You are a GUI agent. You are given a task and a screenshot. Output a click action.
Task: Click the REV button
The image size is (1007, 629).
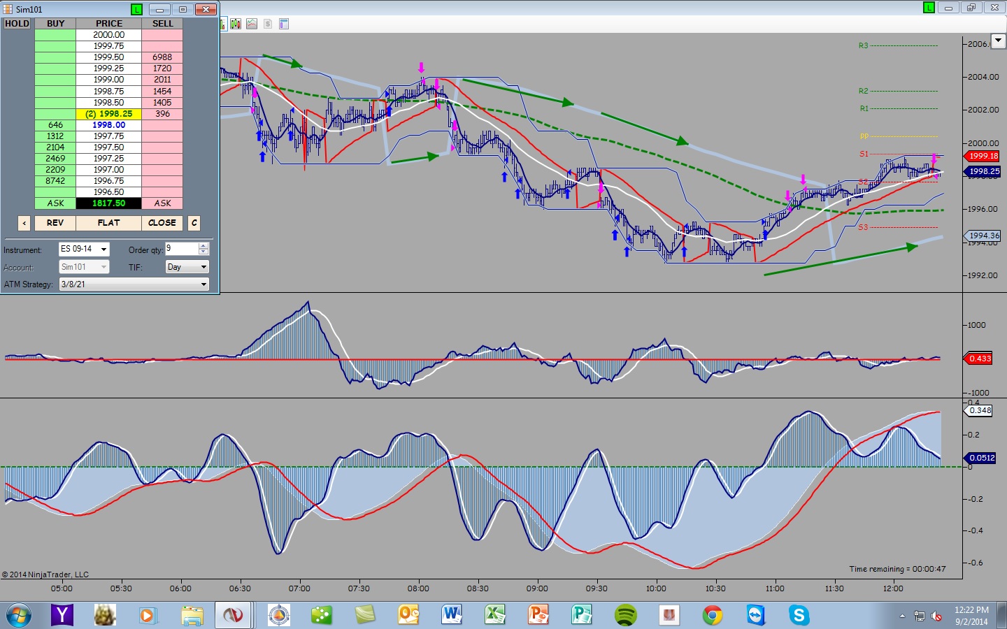click(x=55, y=223)
